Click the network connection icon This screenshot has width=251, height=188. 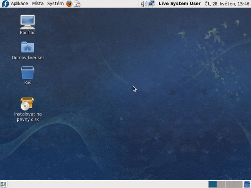(151, 4)
